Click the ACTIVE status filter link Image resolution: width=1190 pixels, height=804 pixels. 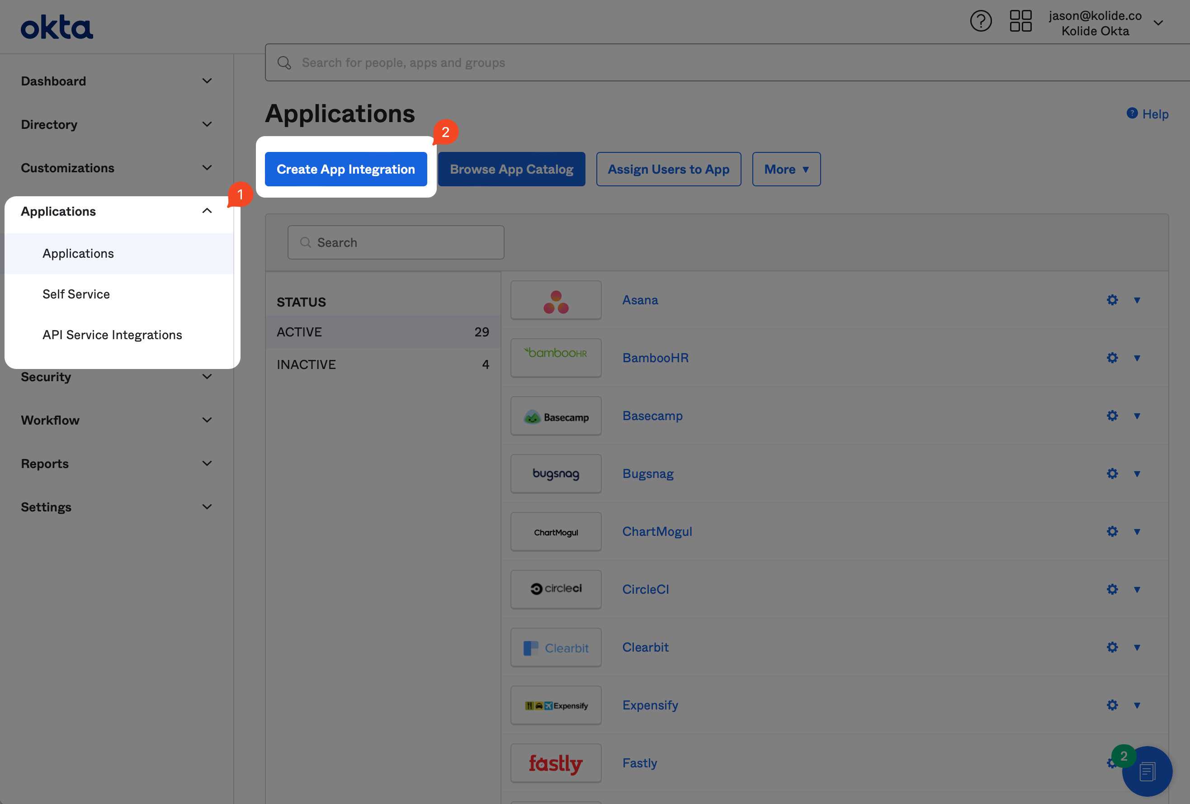(298, 331)
